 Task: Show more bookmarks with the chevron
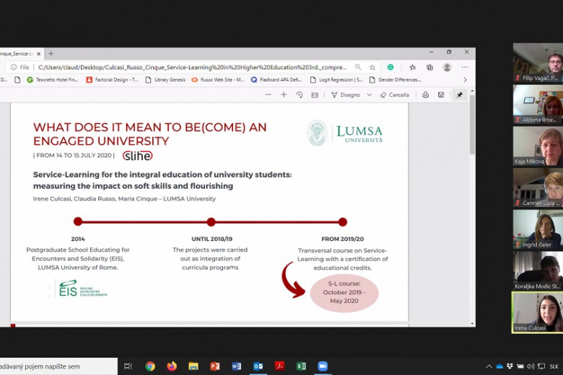coord(465,79)
